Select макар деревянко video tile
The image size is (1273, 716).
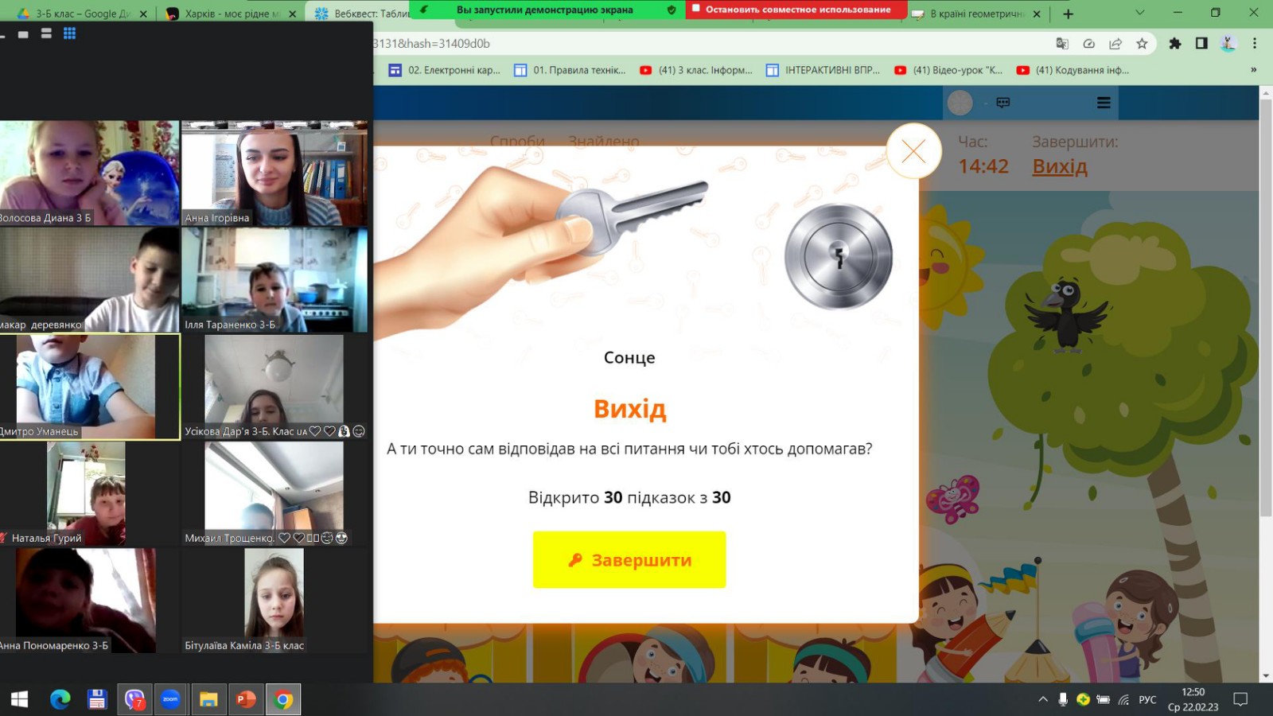click(89, 279)
